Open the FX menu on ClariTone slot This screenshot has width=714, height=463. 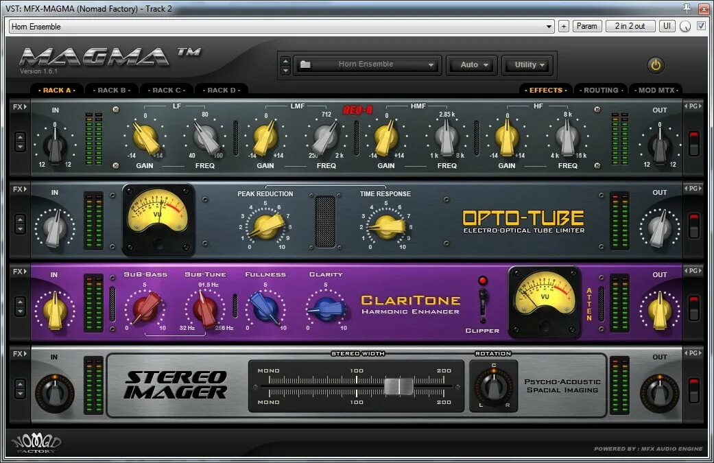coord(20,272)
